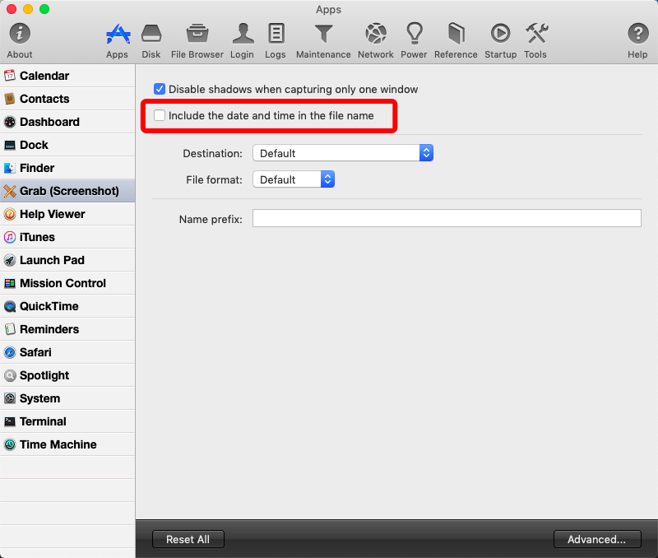Viewport: 658px width, 558px height.
Task: Open the About toolbar icon
Action: [x=19, y=40]
